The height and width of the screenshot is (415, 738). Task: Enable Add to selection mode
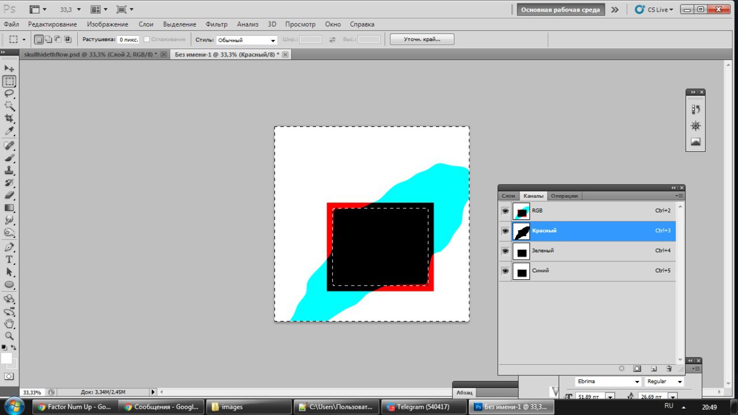click(48, 39)
